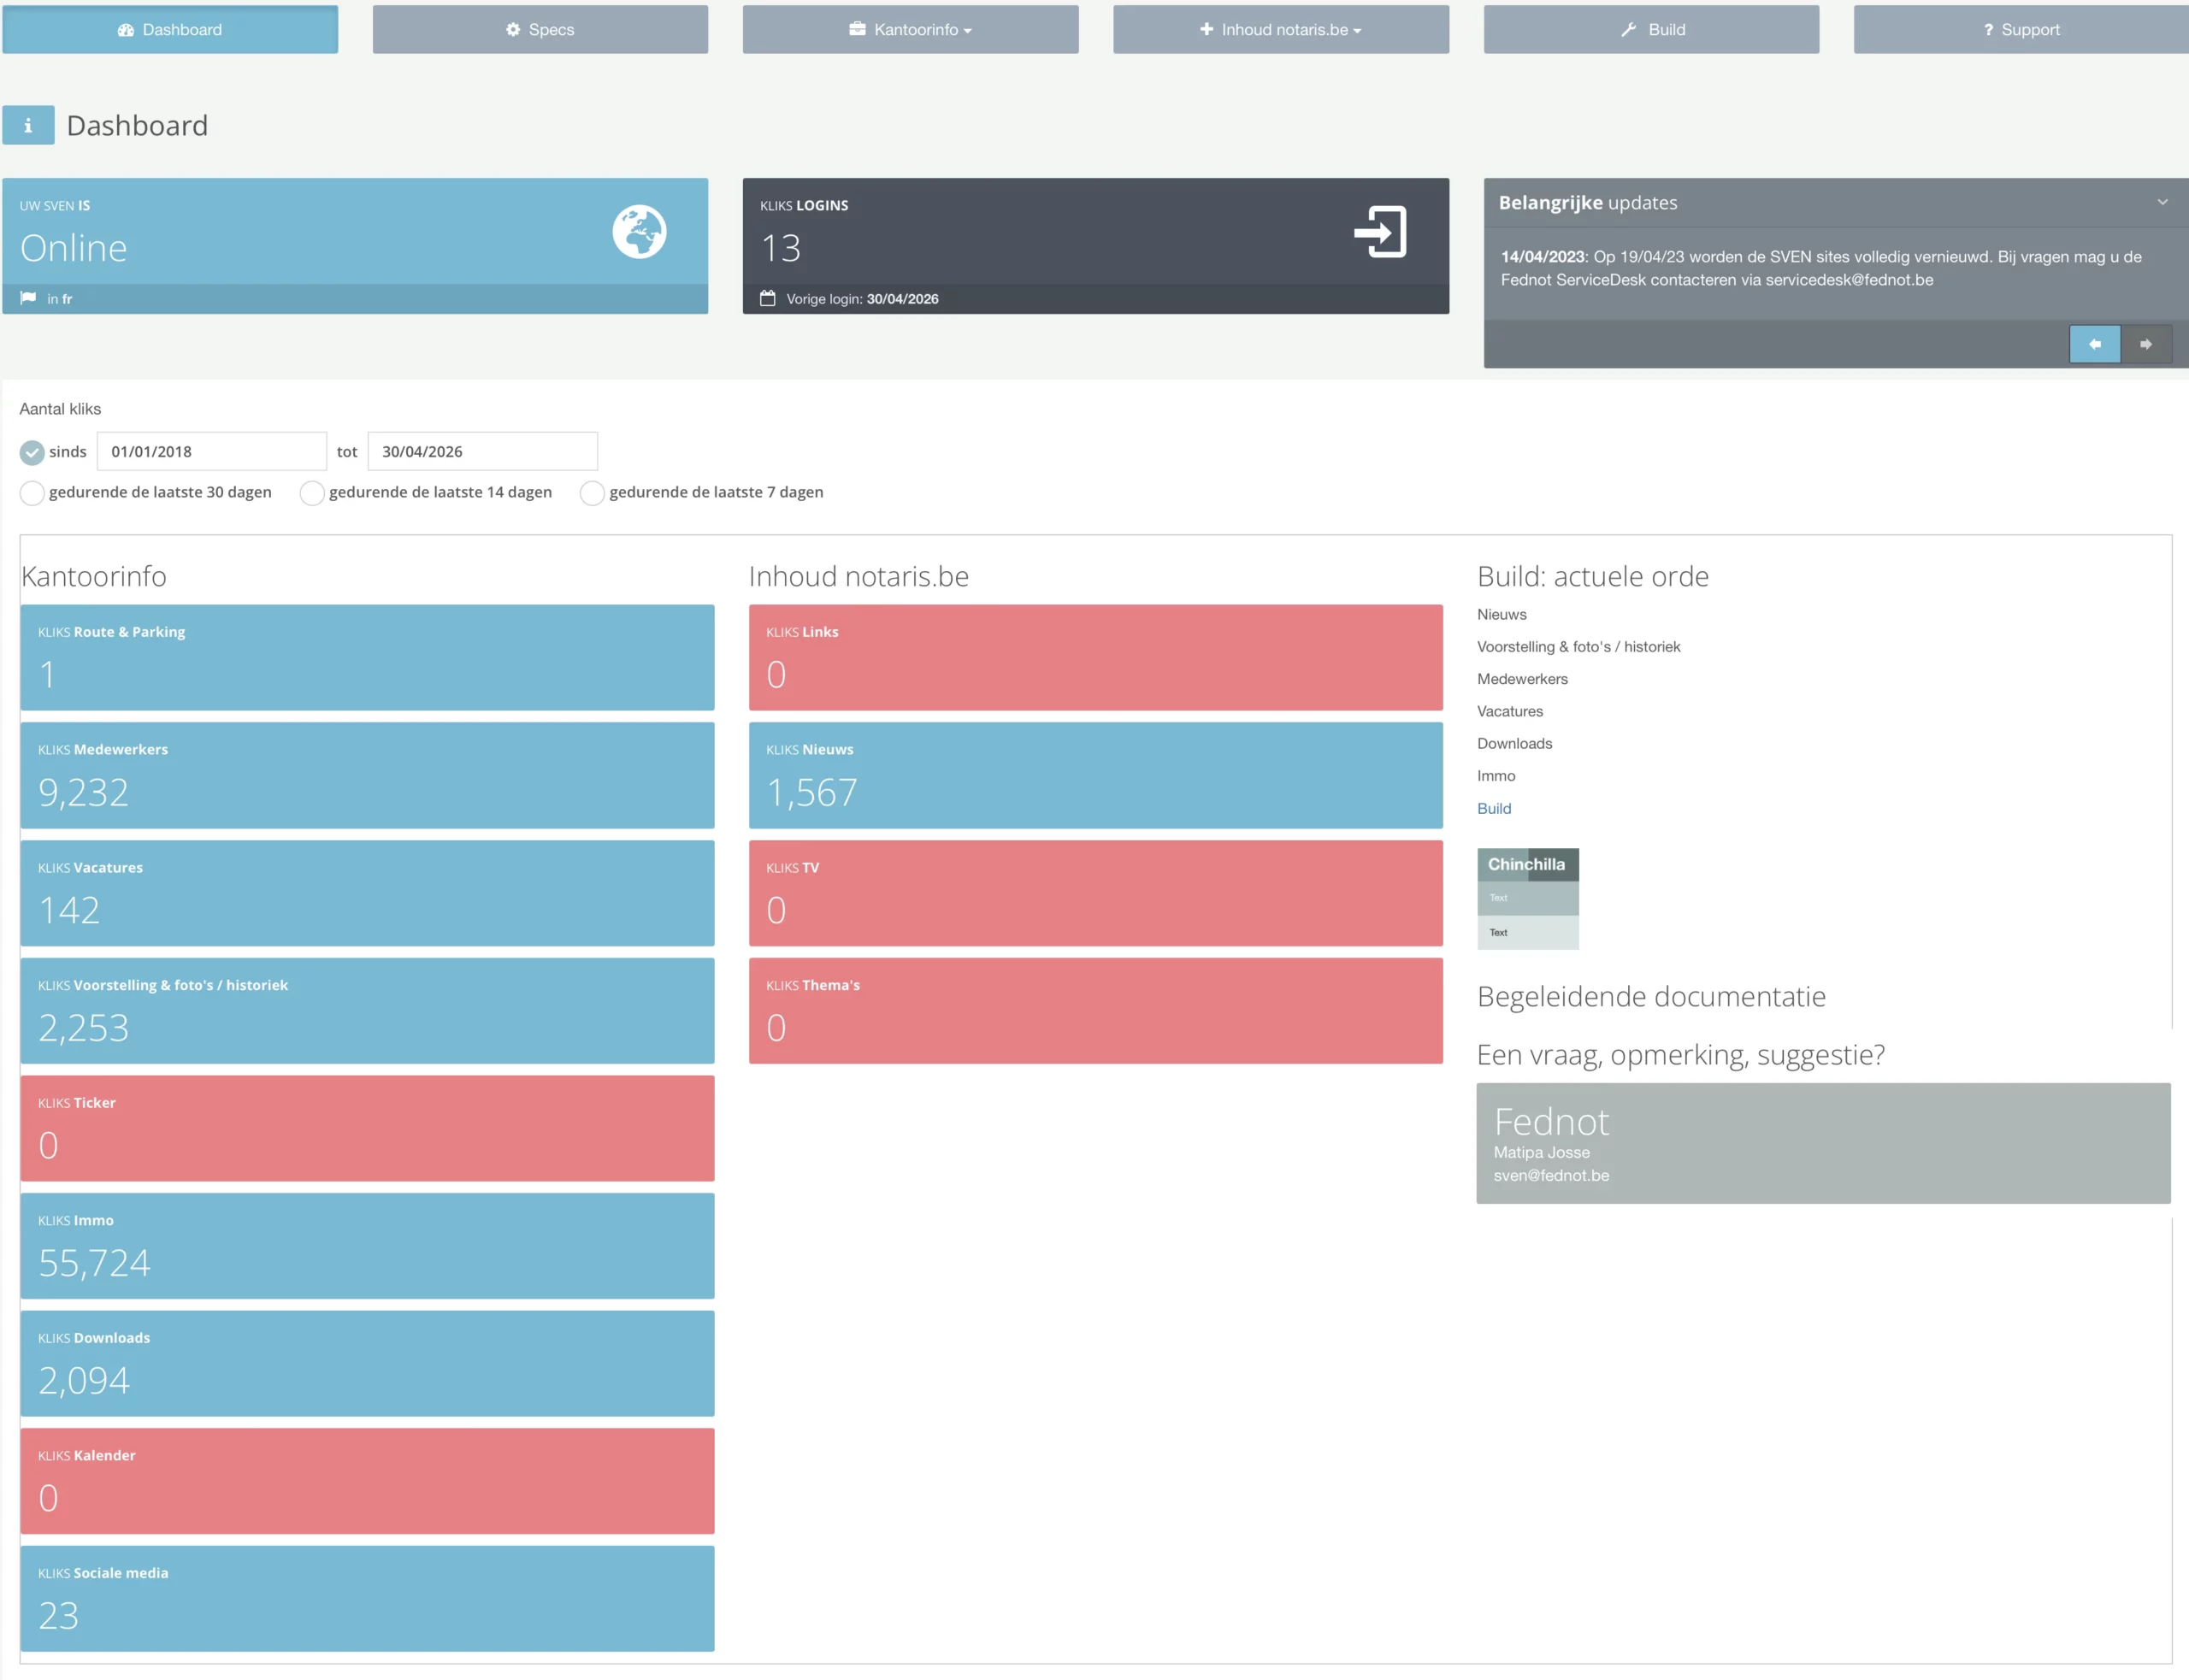
Task: Show next update with right arrow button
Action: pyautogui.click(x=2146, y=344)
